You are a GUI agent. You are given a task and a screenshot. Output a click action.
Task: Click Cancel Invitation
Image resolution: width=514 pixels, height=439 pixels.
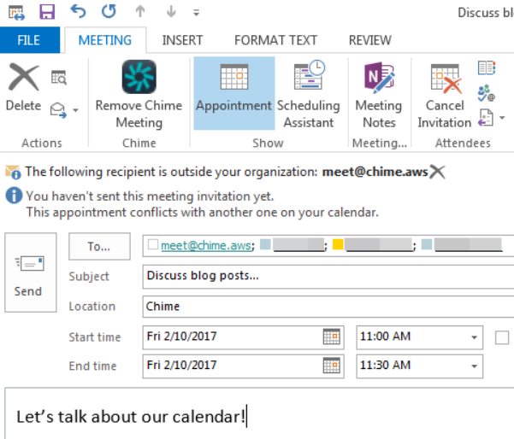tap(445, 95)
